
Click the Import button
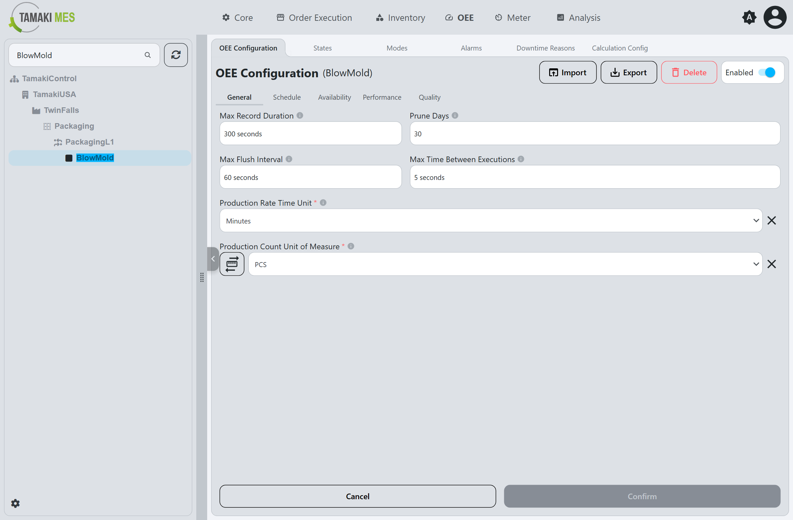[x=568, y=73]
